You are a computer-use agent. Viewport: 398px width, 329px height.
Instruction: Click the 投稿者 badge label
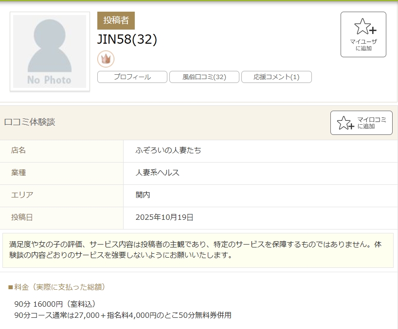pyautogui.click(x=116, y=20)
